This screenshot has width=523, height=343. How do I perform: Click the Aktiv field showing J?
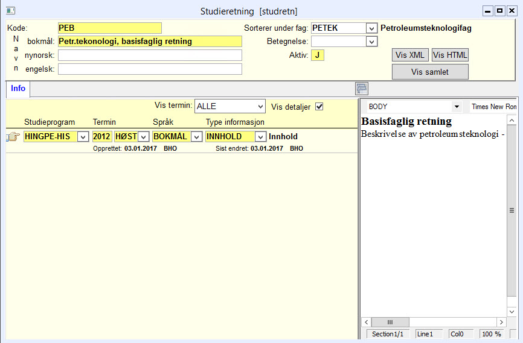[x=318, y=55]
